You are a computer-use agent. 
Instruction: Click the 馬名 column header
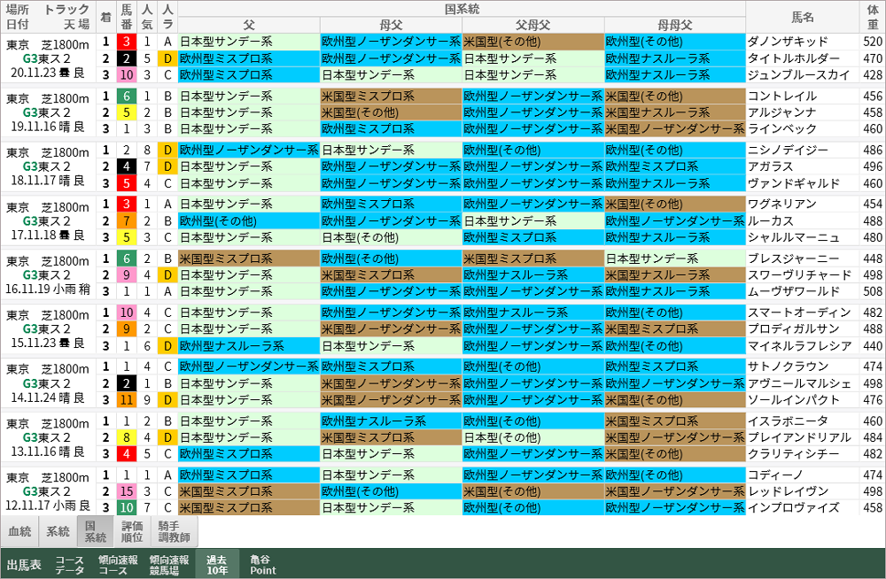click(x=803, y=18)
